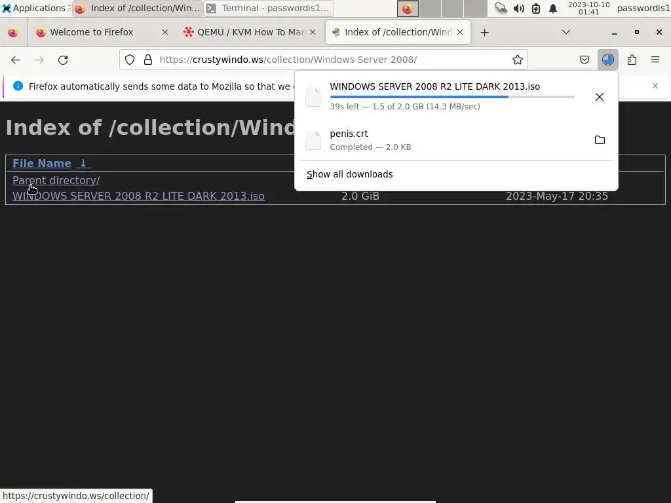Open the battery power tray icon
Viewport: 671px width, 503px height.
pyautogui.click(x=536, y=8)
